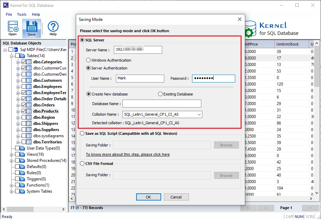Click the Triggers(0) folder icon
This screenshot has height=219, width=321.
point(22,179)
